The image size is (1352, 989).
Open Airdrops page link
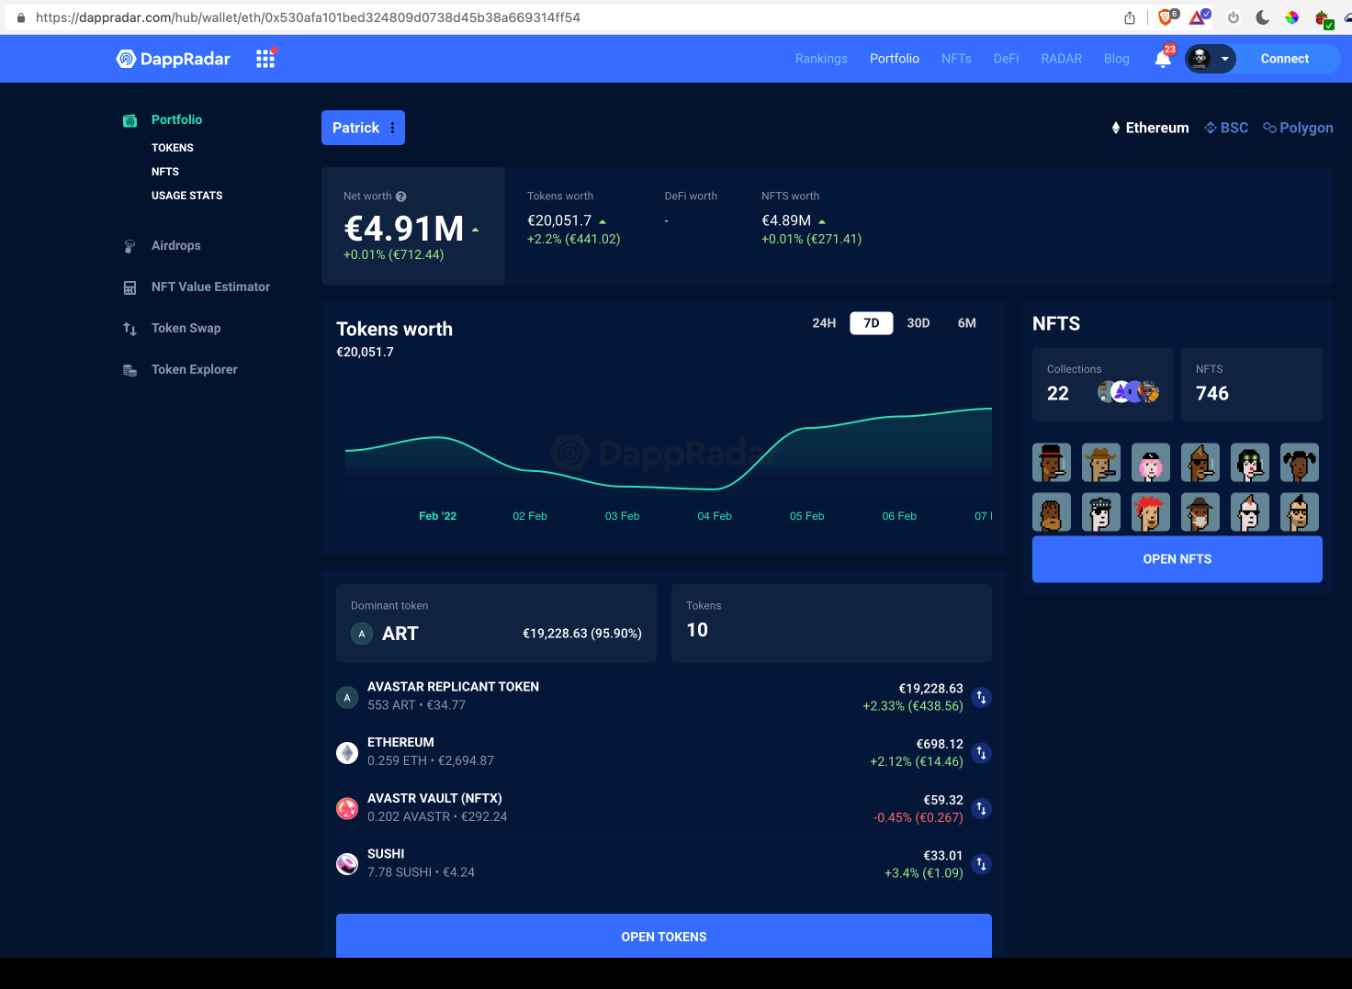coord(176,246)
